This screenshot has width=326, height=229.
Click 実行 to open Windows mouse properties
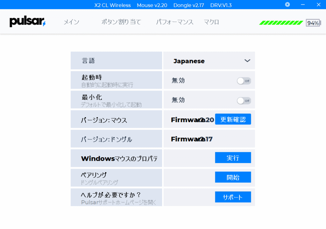click(233, 158)
